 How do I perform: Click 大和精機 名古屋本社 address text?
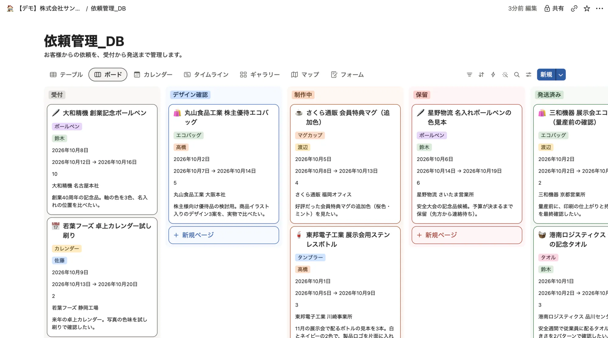coord(75,186)
